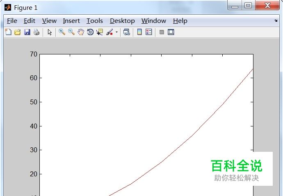Open the Insert menu
This screenshot has height=196, width=283.
coord(71,21)
